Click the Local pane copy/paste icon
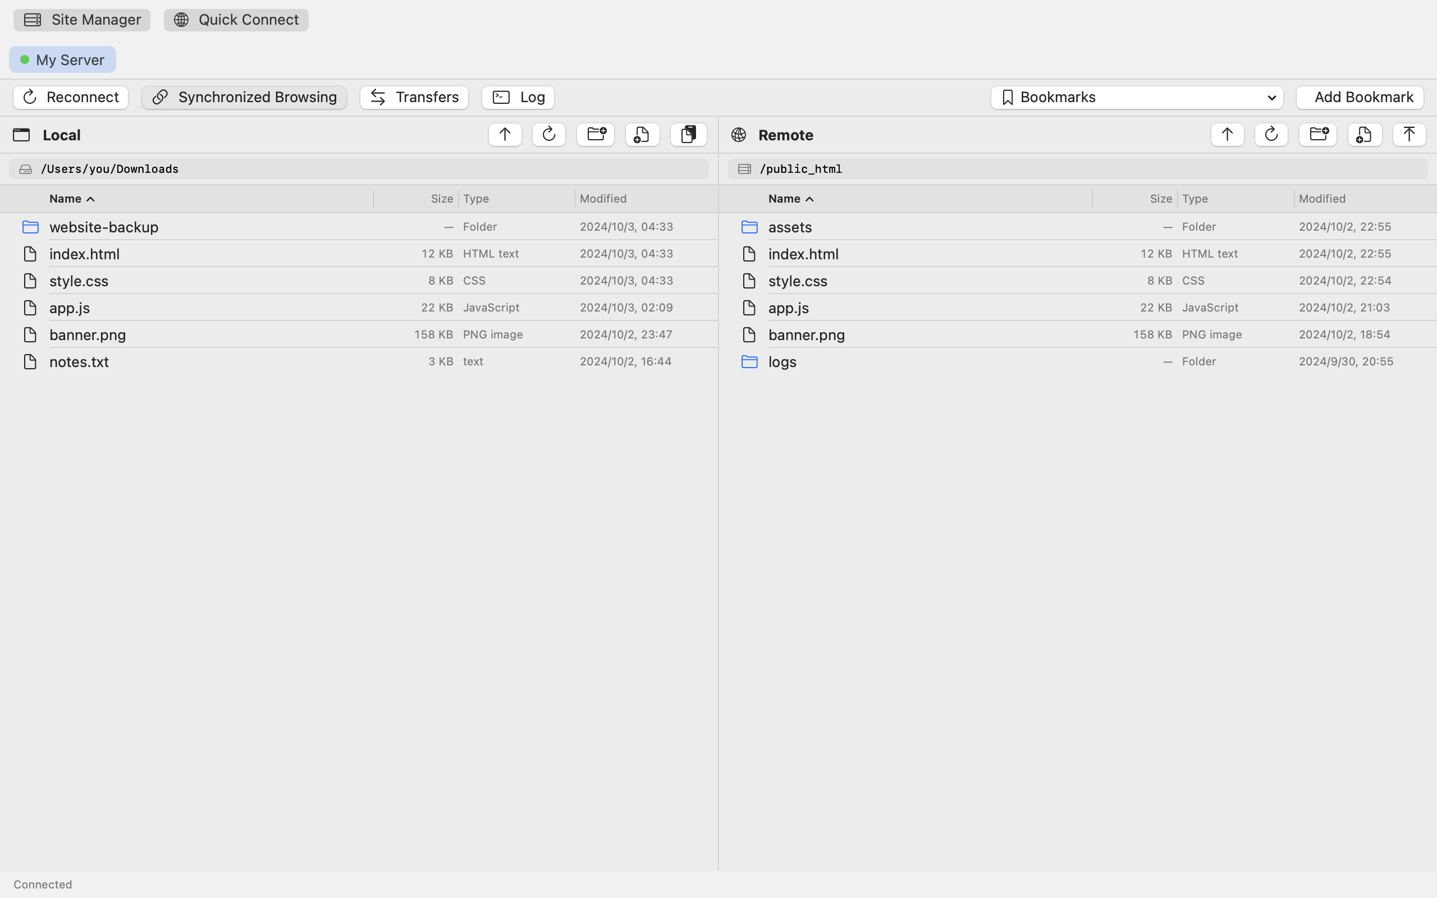 689,135
